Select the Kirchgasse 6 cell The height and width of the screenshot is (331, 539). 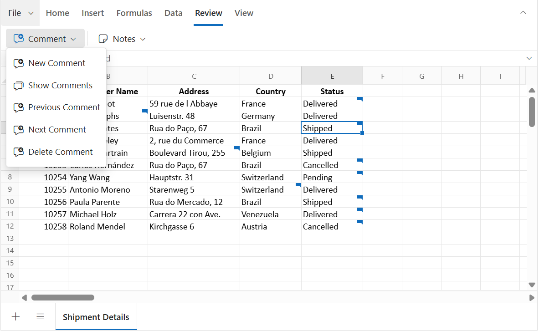(194, 227)
